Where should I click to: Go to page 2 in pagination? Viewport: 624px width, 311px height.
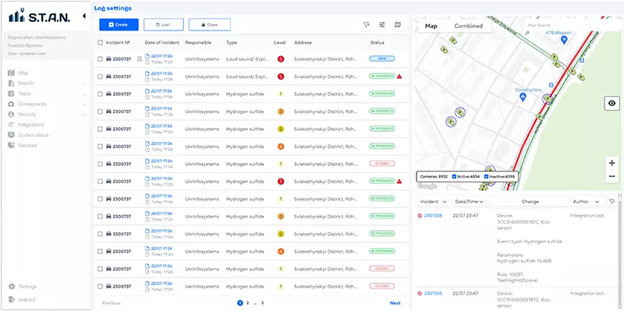point(247,303)
